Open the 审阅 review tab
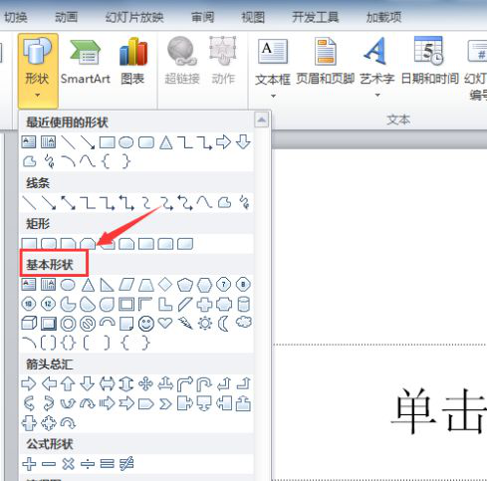Viewport: 487px width, 482px height. (203, 17)
